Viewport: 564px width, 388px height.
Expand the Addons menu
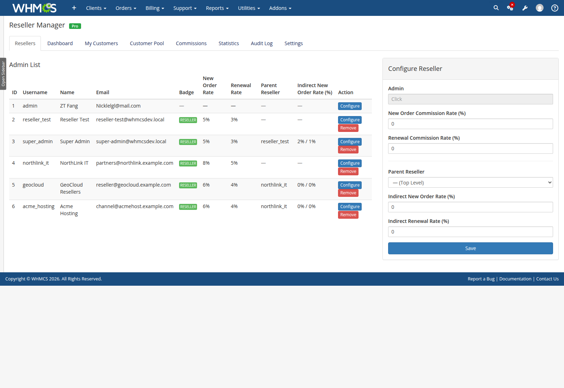(280, 8)
